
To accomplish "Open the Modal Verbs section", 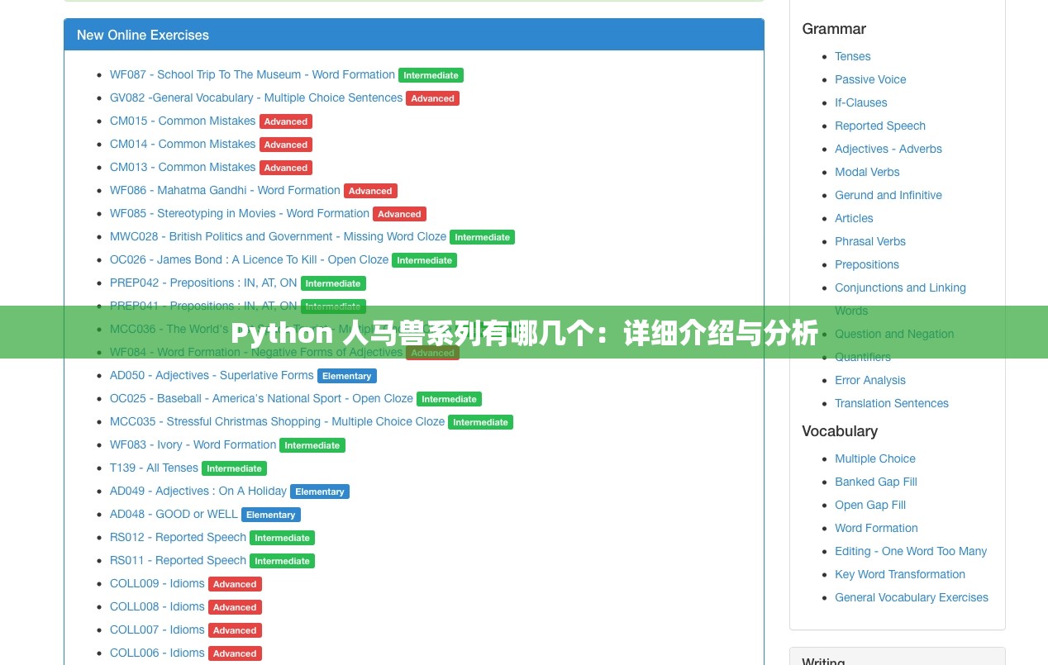I will (867, 172).
